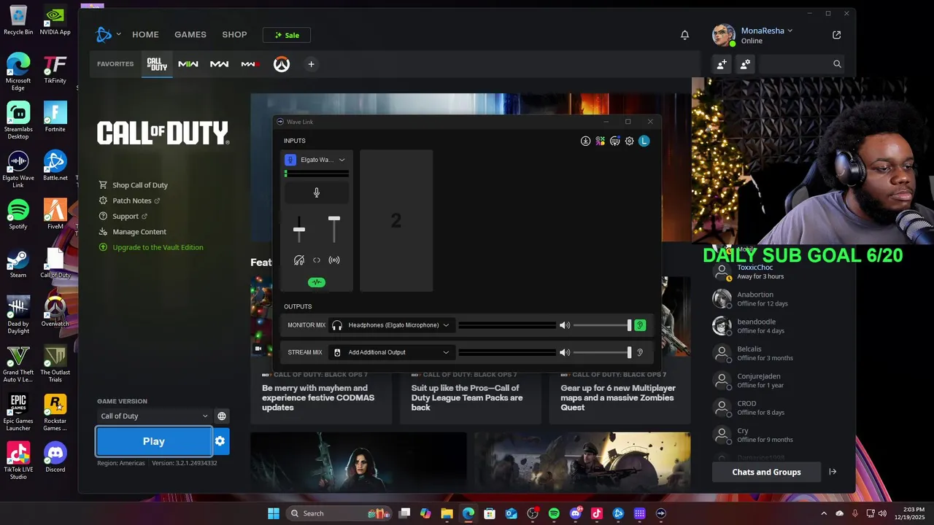Open TikTok LIVE Studio desktop shortcut
Screen dimensions: 934x525
click(18, 461)
